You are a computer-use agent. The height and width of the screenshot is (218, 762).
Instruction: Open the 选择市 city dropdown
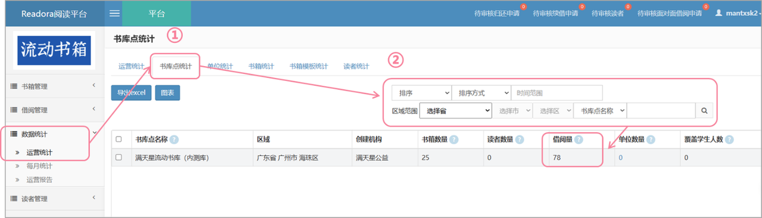coord(513,111)
